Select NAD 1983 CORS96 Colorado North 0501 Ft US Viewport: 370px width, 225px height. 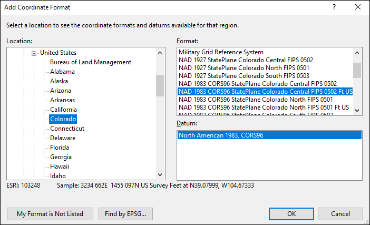pos(265,107)
